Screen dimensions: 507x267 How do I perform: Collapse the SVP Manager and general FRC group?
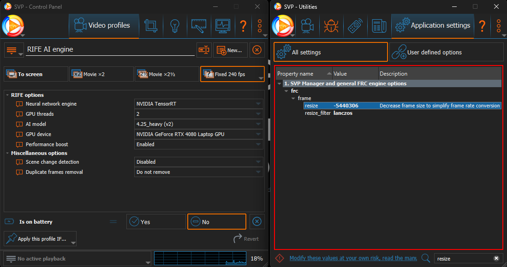coord(280,83)
